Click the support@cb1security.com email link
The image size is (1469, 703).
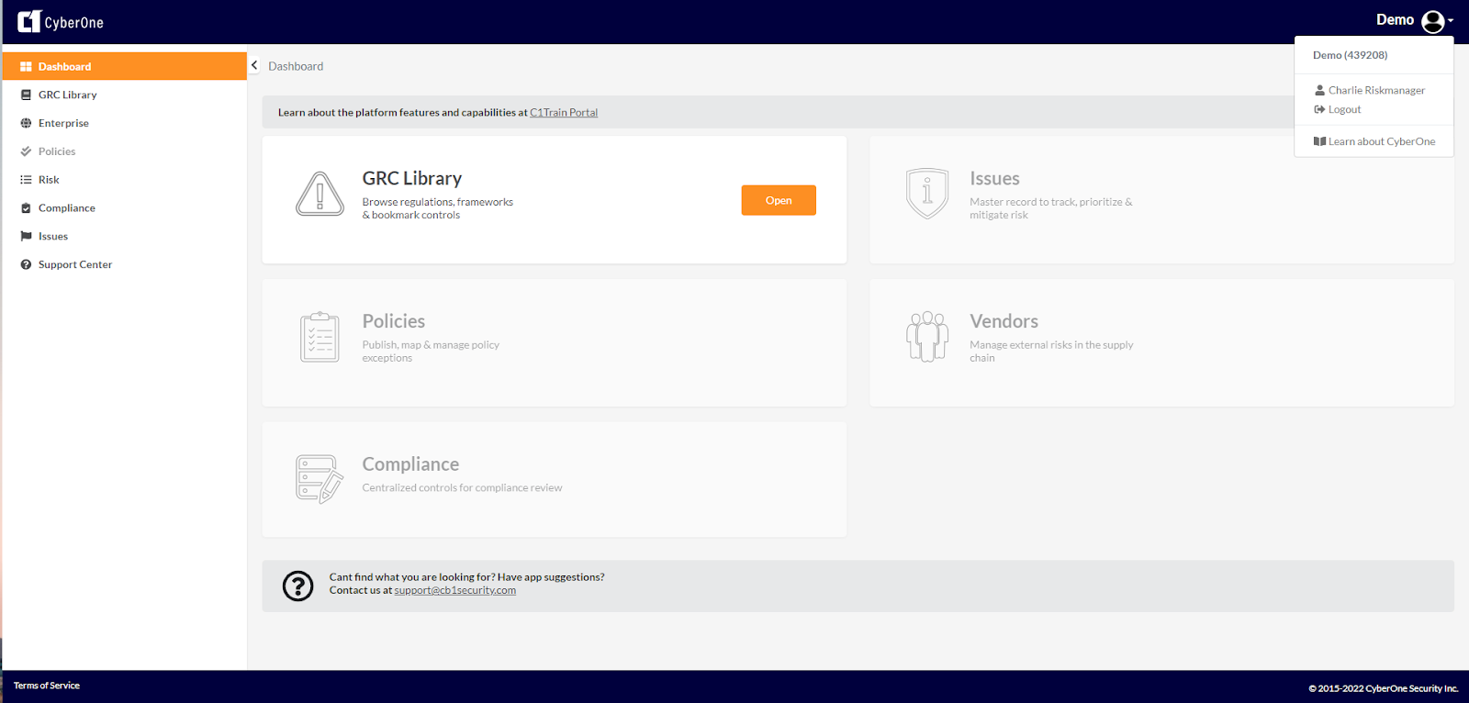point(455,590)
